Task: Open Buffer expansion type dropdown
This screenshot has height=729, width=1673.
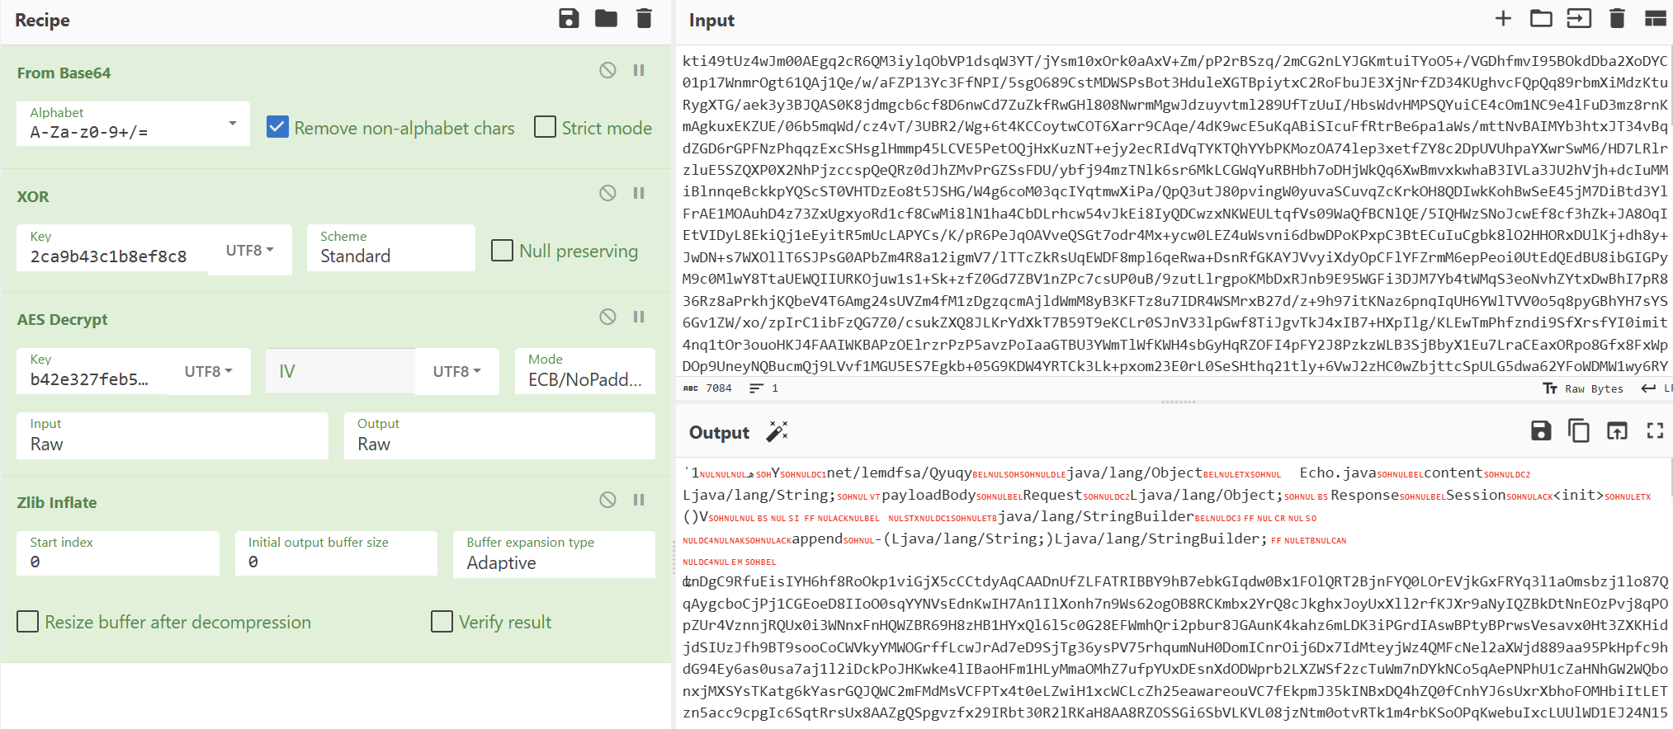Action: (x=554, y=554)
